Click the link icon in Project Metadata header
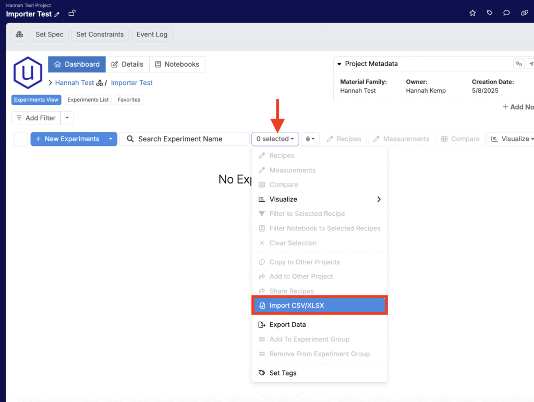The image size is (534, 402). (x=519, y=64)
